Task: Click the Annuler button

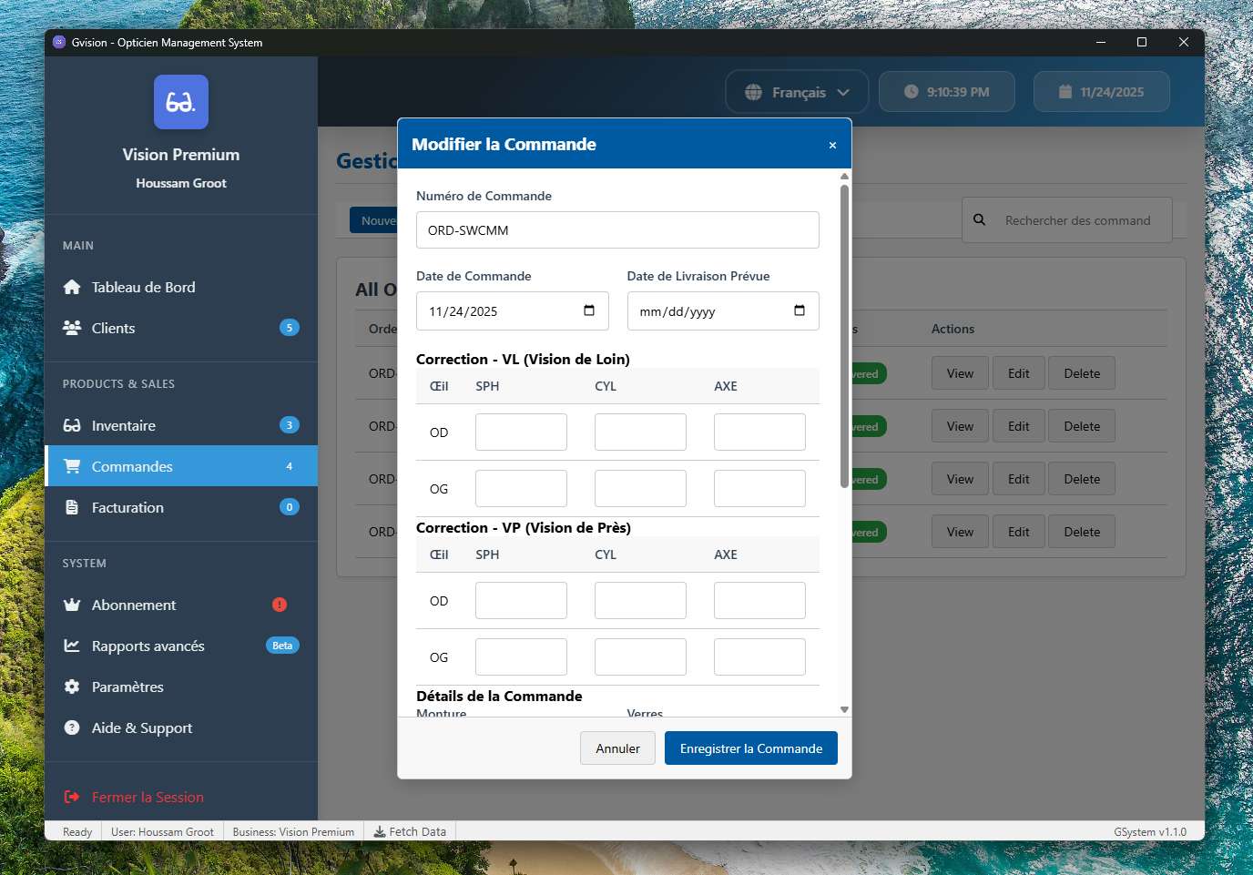Action: click(x=617, y=748)
